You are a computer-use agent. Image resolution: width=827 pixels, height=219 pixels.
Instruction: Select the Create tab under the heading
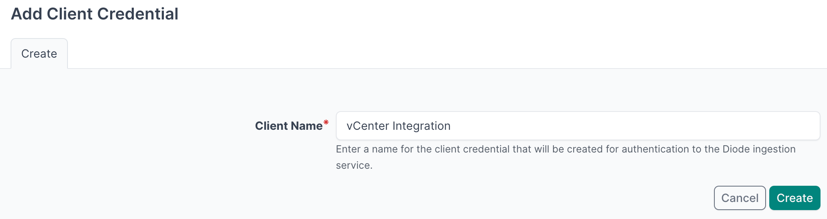point(39,54)
